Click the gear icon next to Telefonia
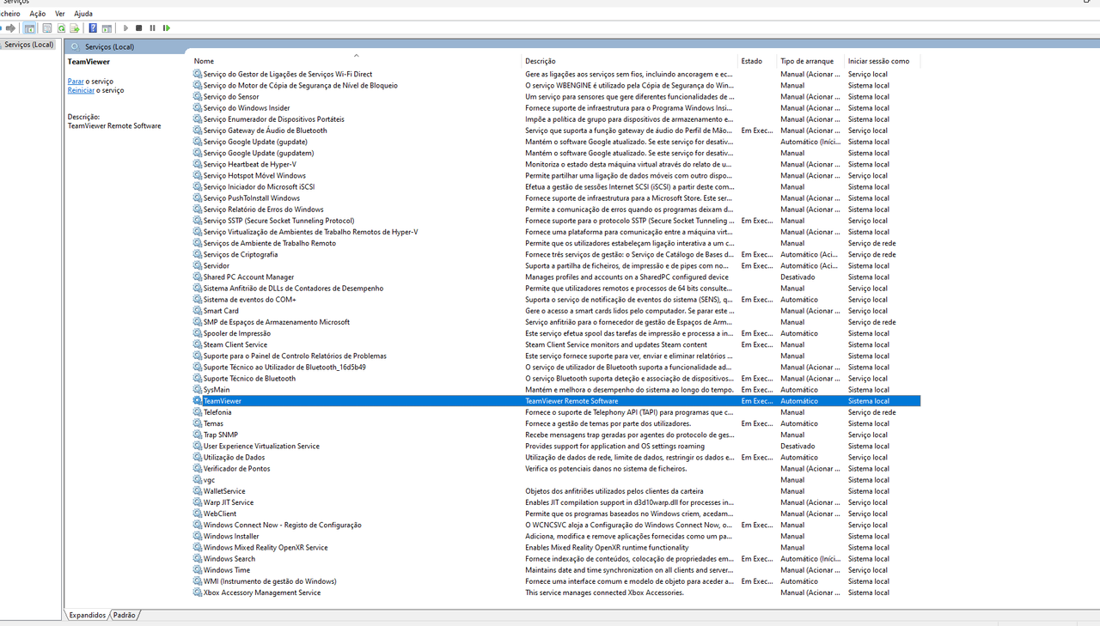 tap(198, 412)
